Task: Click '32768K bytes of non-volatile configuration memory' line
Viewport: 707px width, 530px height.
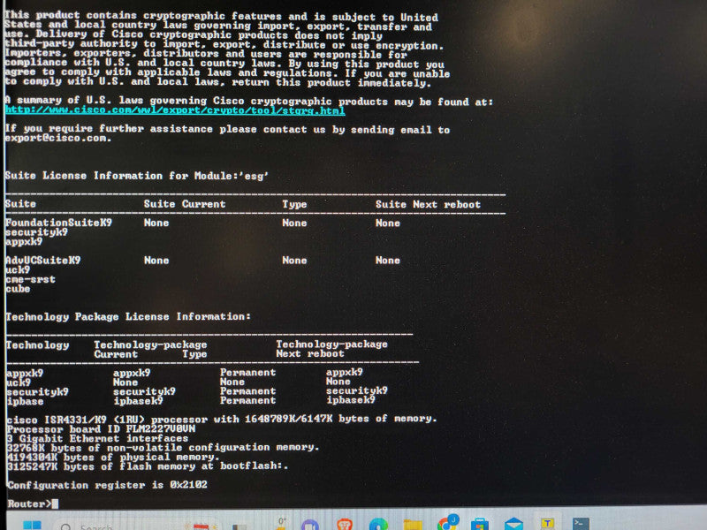Action: coord(163,448)
